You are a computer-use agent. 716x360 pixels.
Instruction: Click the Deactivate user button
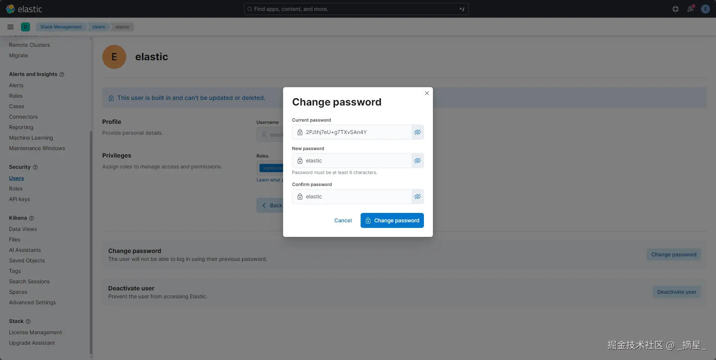677,292
